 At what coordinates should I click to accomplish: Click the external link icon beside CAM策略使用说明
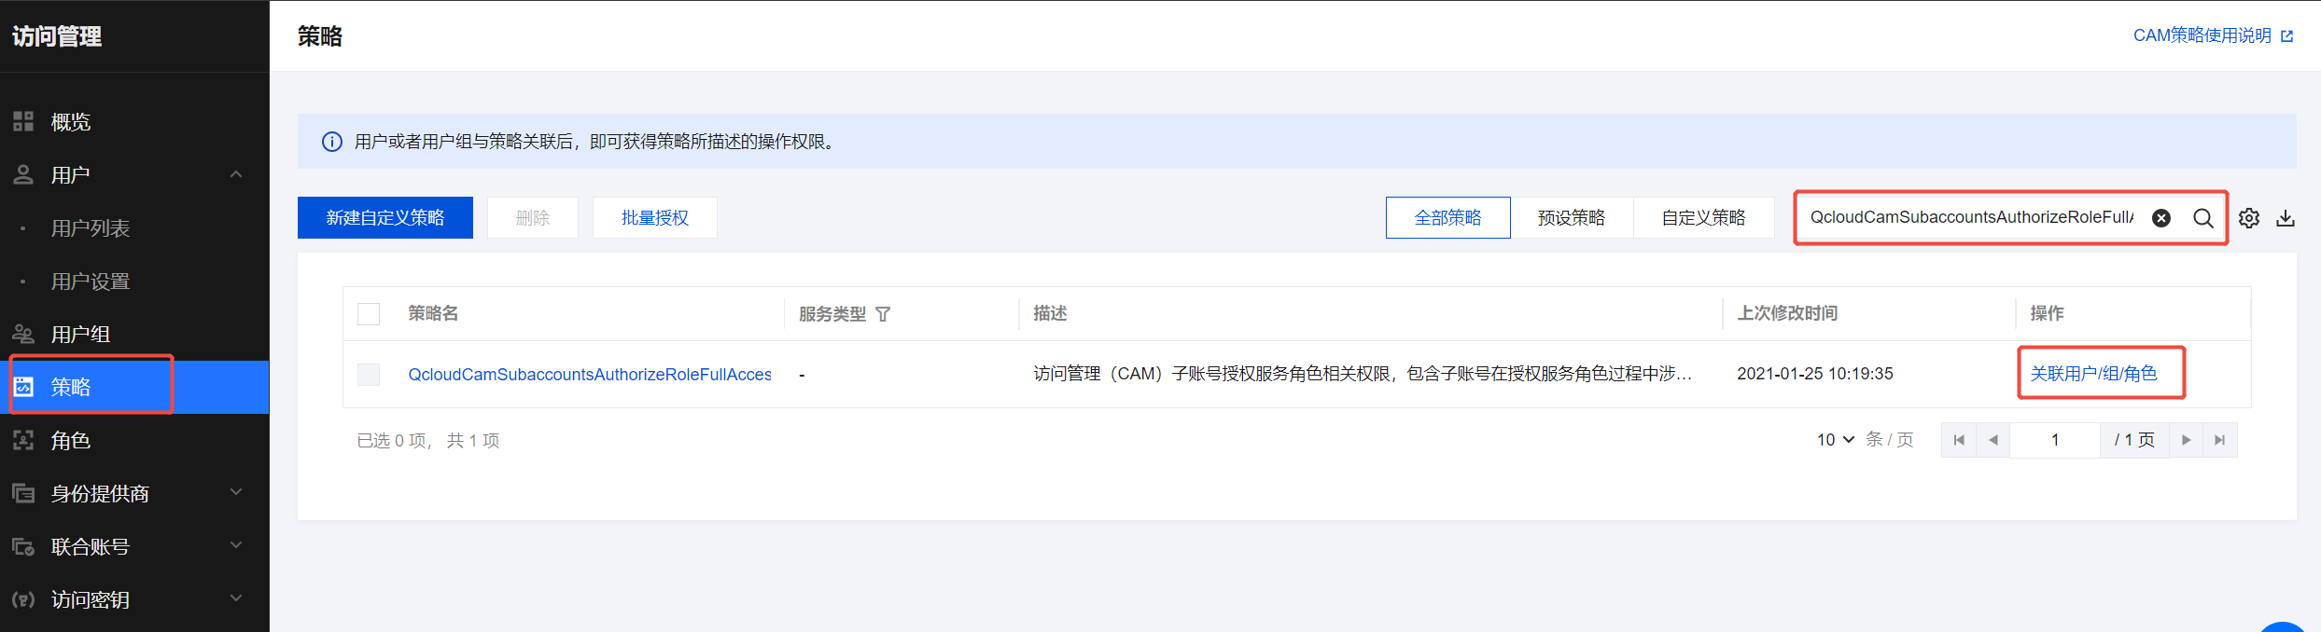point(2287,36)
